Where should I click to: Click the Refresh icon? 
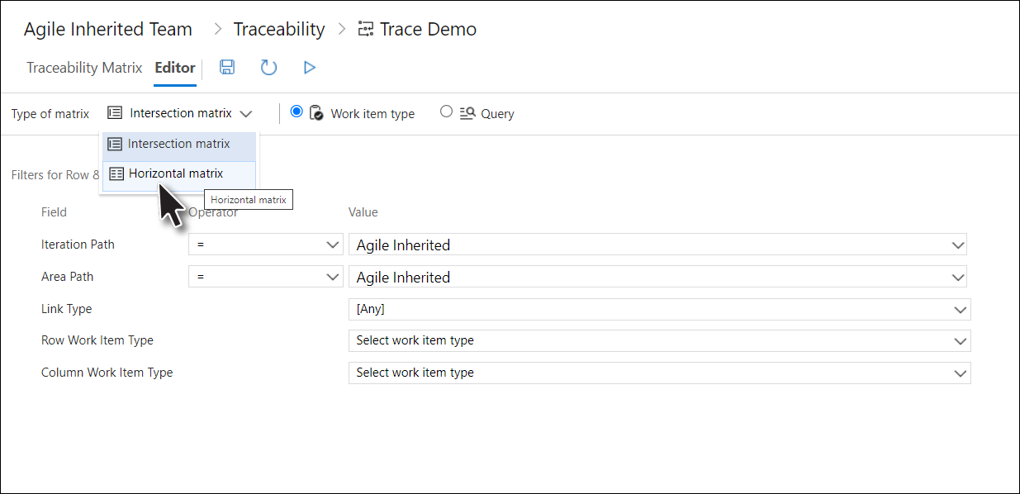(268, 67)
